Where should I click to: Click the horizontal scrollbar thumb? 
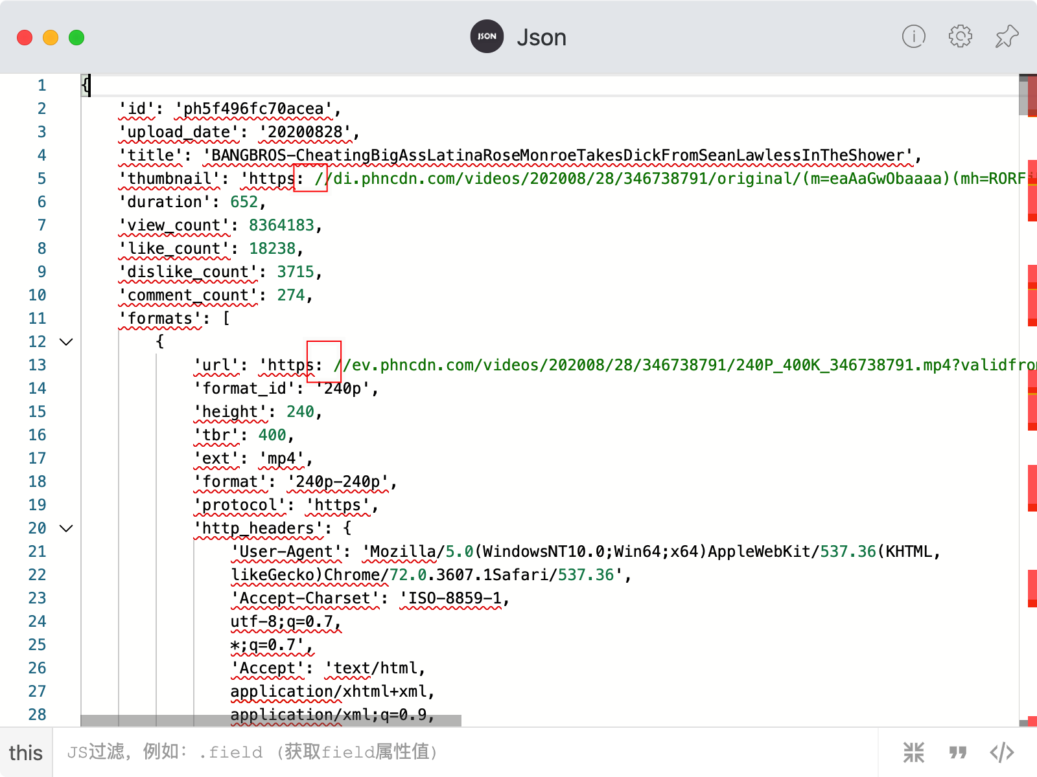click(x=271, y=721)
